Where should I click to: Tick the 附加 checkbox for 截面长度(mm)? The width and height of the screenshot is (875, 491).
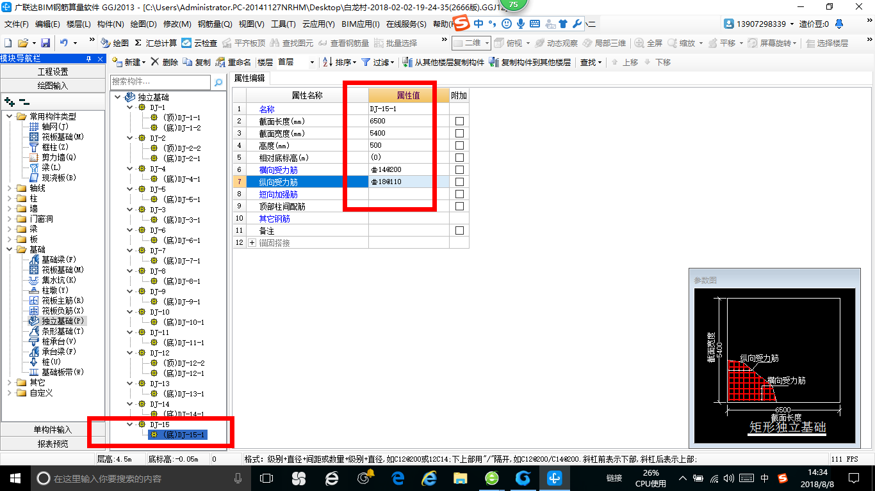pos(459,121)
